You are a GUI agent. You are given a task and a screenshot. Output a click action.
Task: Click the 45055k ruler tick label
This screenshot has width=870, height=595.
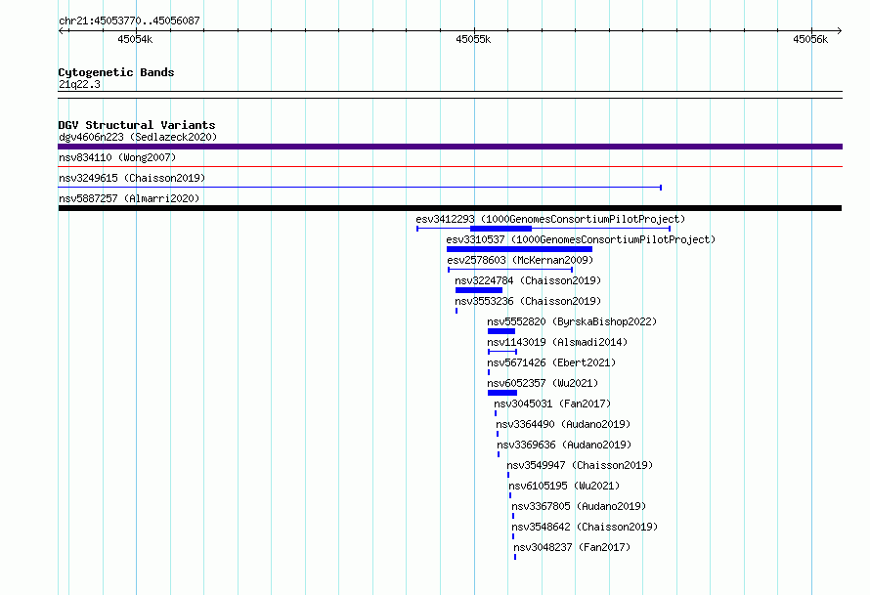pos(473,39)
